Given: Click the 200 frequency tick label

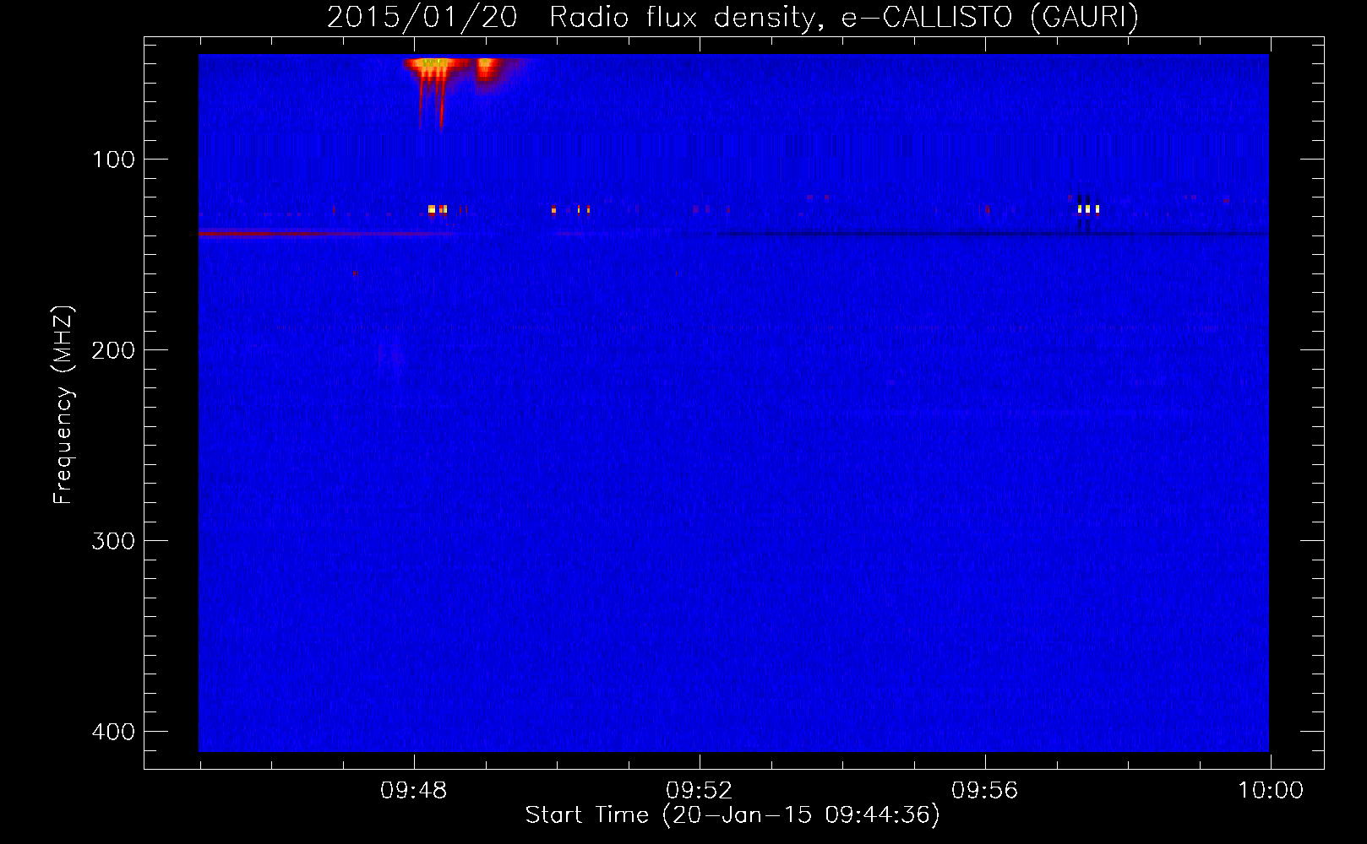Looking at the screenshot, I should coord(113,350).
